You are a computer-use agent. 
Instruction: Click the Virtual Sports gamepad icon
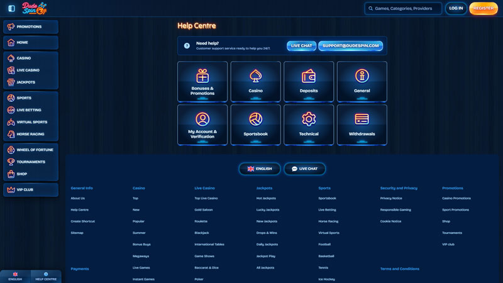coord(11,122)
